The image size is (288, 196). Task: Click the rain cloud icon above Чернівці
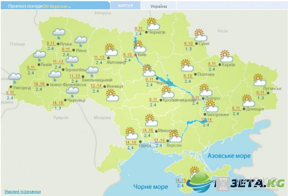point(72,93)
